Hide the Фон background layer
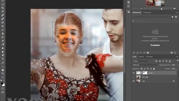 point(134,81)
